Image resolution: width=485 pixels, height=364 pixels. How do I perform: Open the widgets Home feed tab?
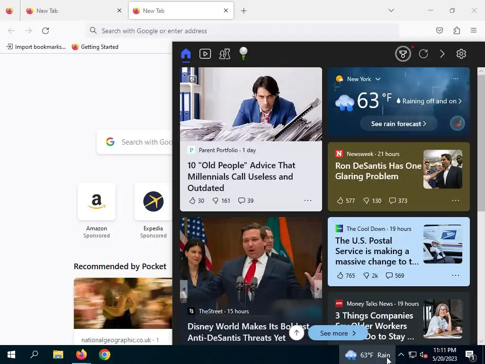(x=186, y=54)
